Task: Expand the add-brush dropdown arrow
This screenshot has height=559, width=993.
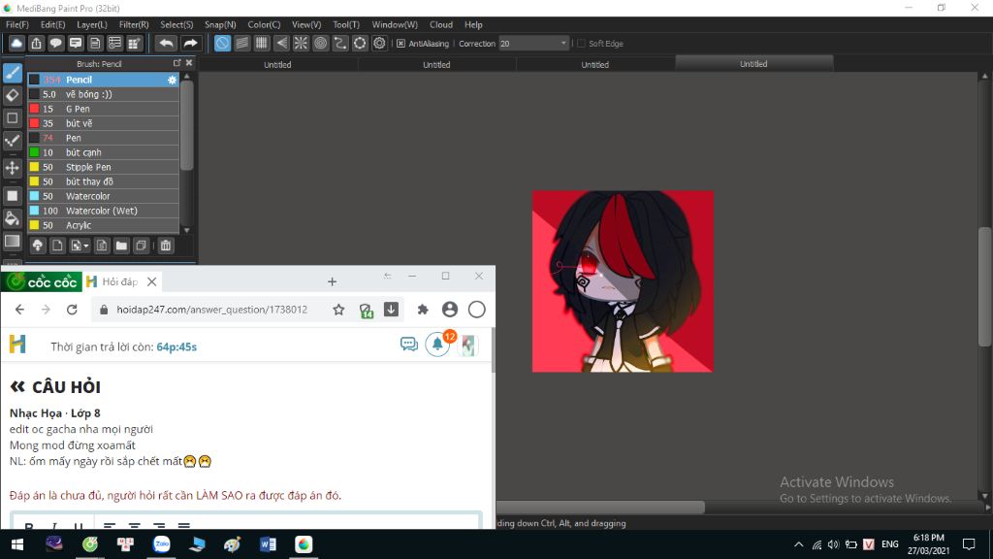Action: coord(85,246)
